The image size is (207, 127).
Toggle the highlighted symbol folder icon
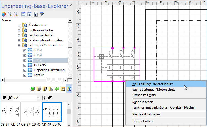[x=69, y=89]
